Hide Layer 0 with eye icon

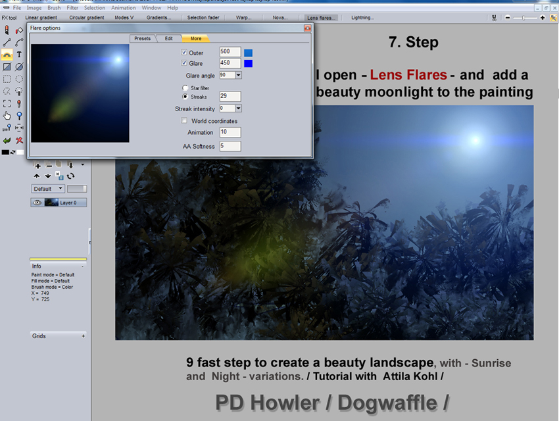coord(37,203)
